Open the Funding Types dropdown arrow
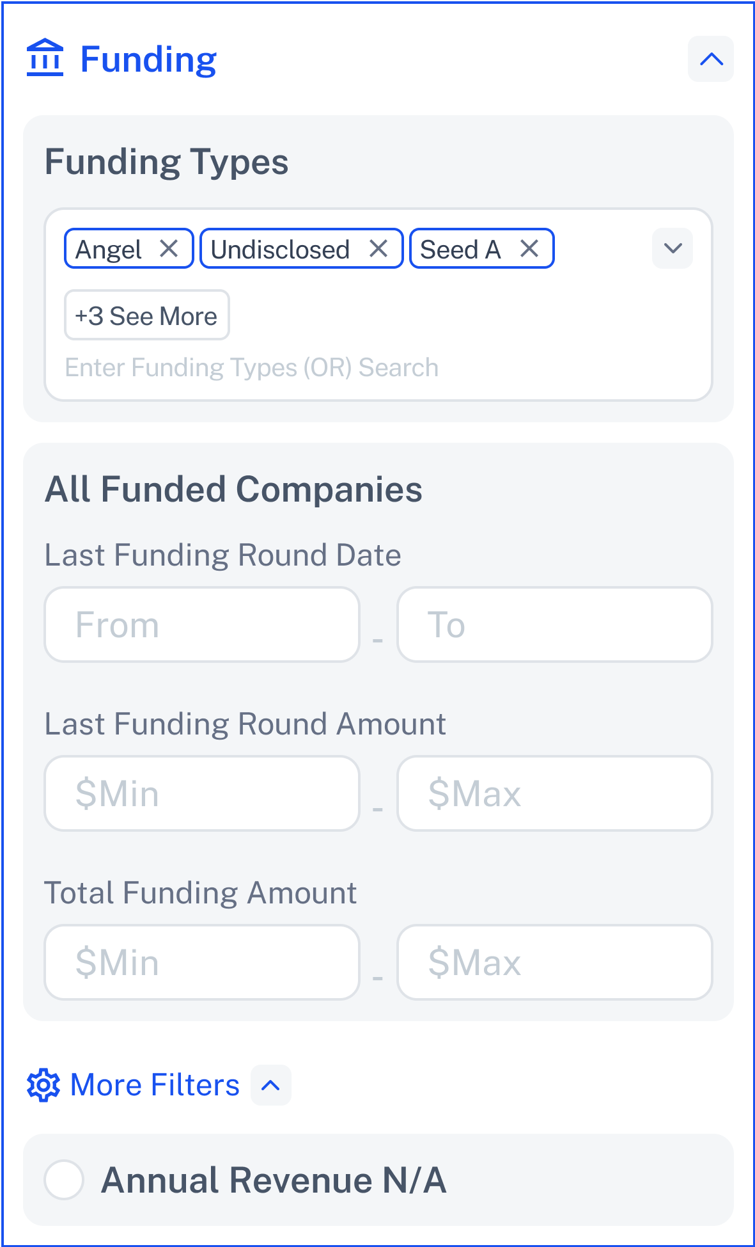 (x=673, y=248)
